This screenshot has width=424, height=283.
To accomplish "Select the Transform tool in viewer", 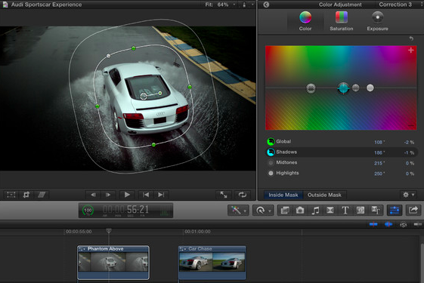I will [11, 195].
